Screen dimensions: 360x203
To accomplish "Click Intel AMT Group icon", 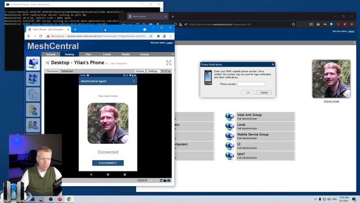I will click(229, 117).
